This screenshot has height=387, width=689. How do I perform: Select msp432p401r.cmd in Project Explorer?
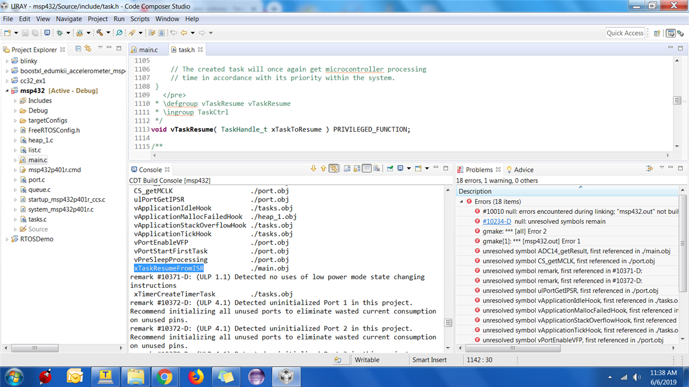[x=54, y=170]
